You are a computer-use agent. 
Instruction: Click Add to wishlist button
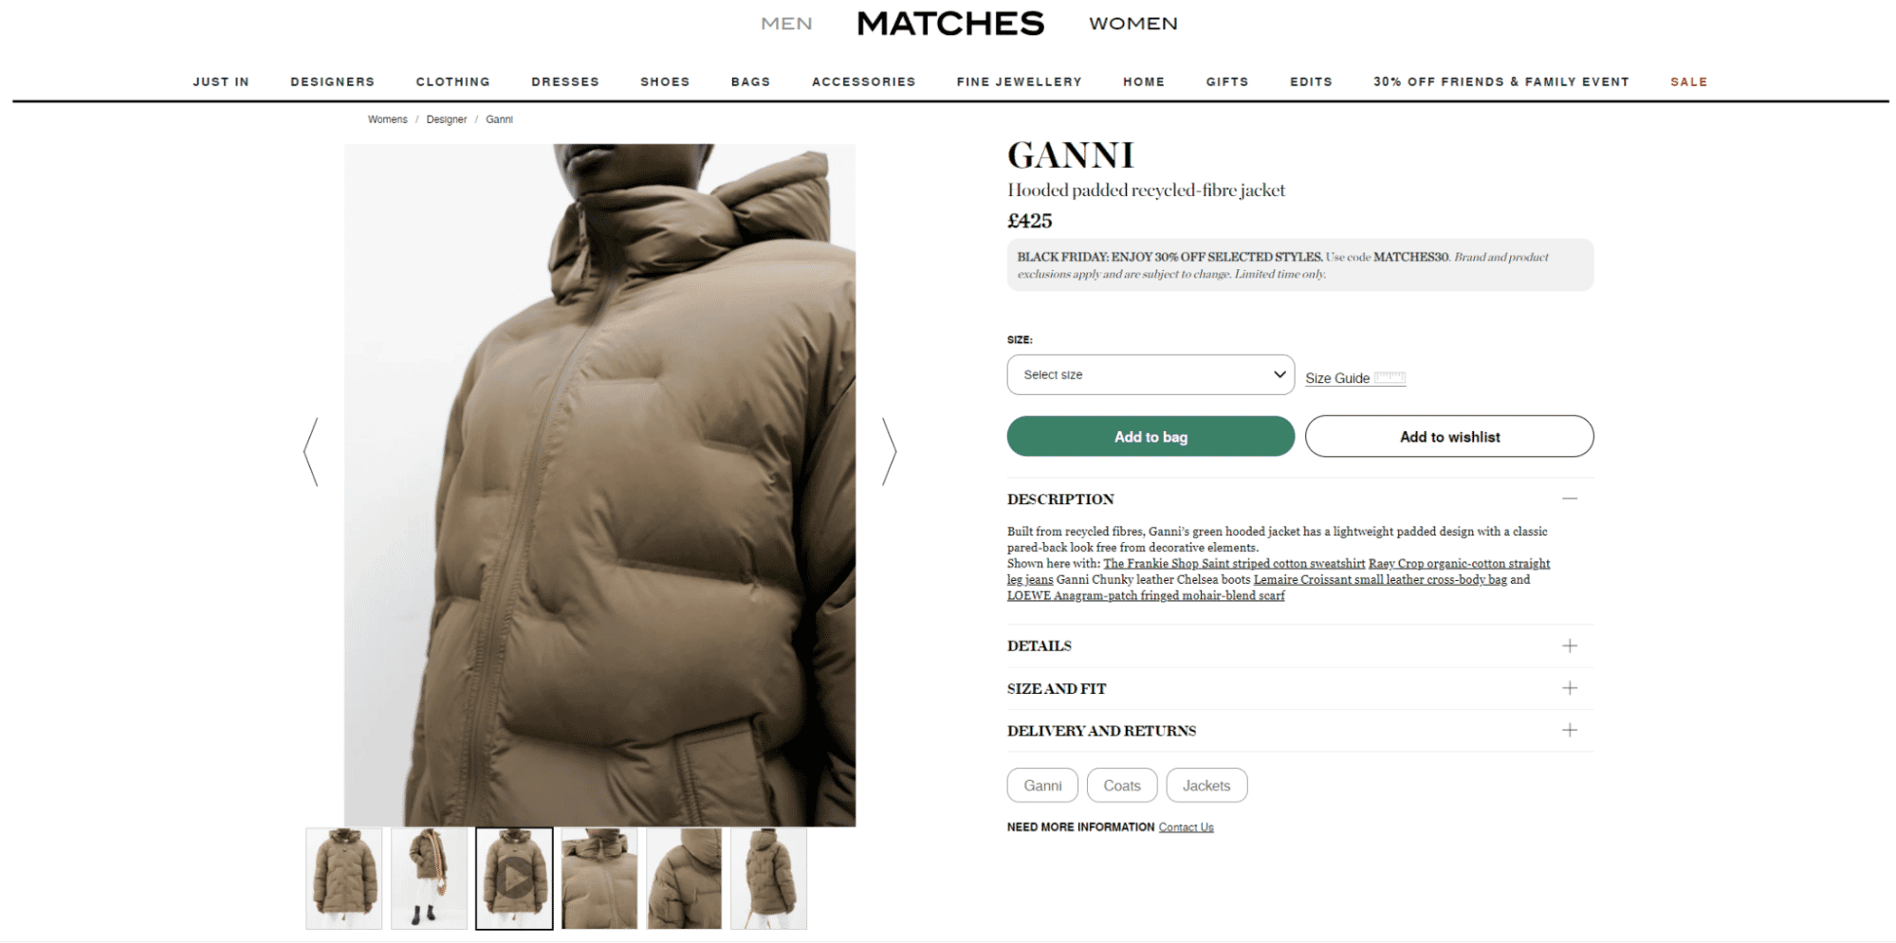click(x=1449, y=437)
